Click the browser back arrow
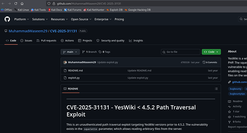Screen dimensions: 247x133 tap(3, 4)
